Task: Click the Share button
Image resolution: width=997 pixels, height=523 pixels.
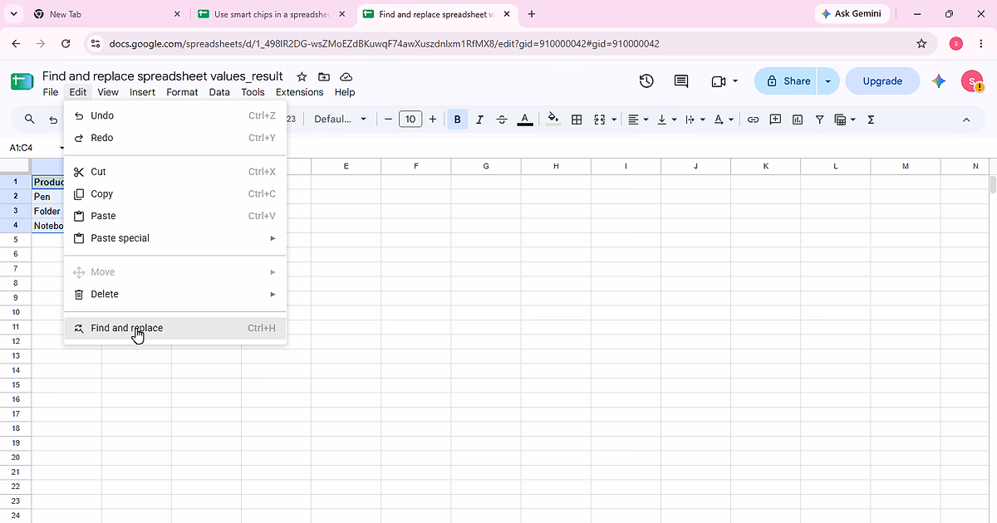Action: [x=786, y=81]
